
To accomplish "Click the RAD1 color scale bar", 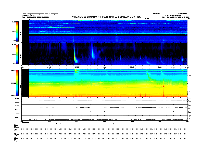I will (x=17, y=54).
